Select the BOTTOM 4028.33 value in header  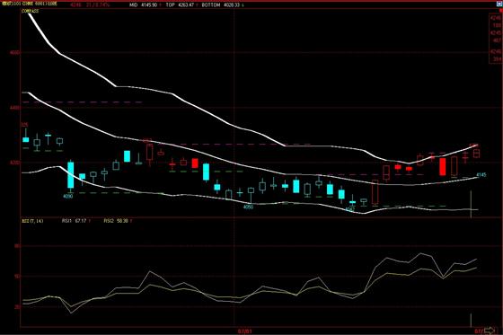pyautogui.click(x=220, y=4)
